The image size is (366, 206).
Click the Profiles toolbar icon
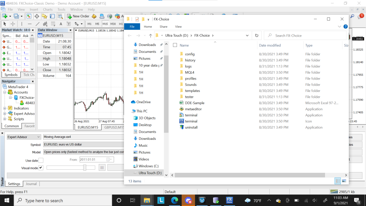16,16
